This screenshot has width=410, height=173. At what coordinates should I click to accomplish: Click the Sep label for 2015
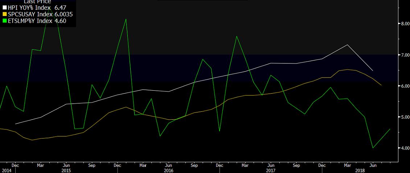pos(91,165)
